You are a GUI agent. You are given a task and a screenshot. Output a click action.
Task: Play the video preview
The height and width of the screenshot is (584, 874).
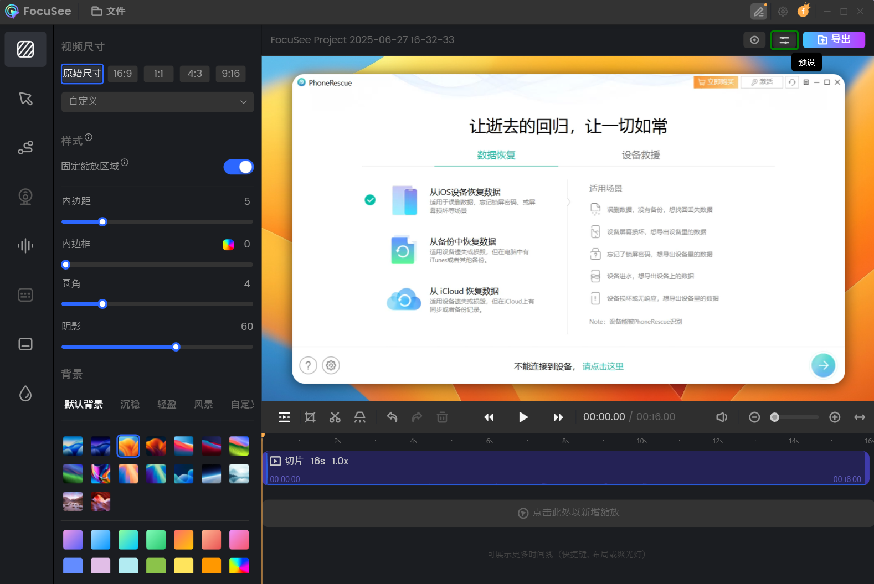[523, 417]
